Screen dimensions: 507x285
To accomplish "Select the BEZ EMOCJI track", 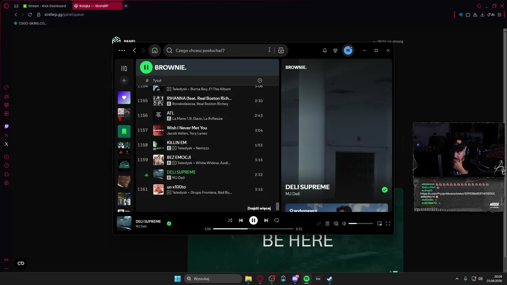I will point(208,160).
